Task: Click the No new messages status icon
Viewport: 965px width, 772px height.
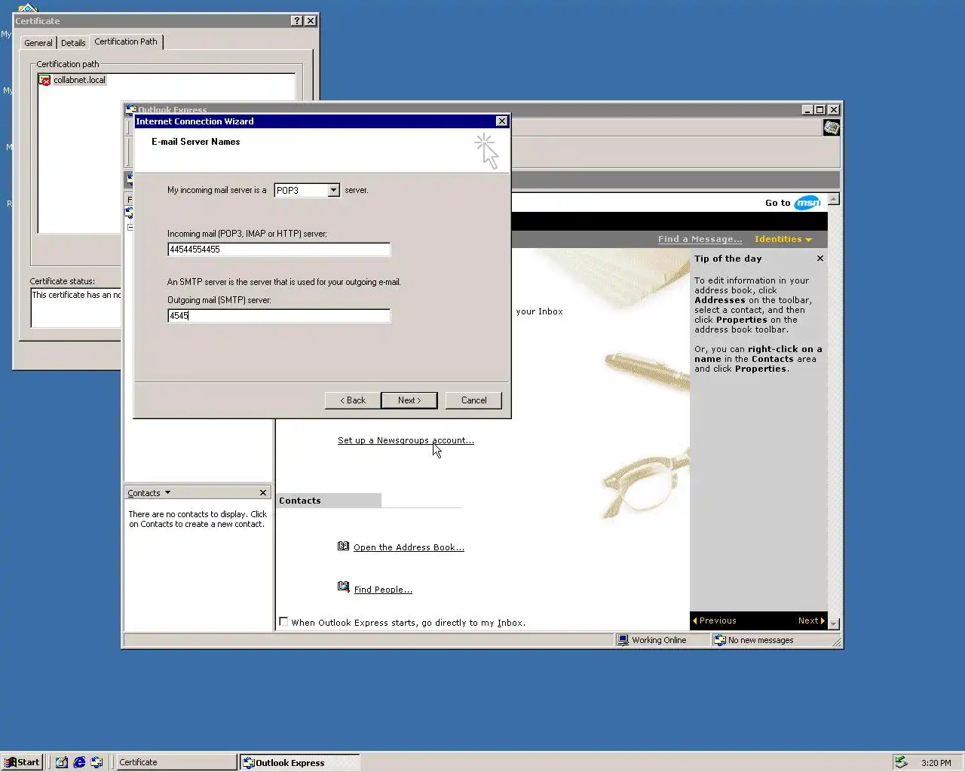Action: (x=720, y=640)
